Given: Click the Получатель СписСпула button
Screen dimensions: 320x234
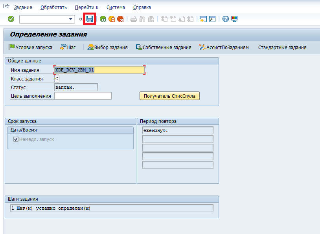Looking at the screenshot, I should (x=169, y=96).
